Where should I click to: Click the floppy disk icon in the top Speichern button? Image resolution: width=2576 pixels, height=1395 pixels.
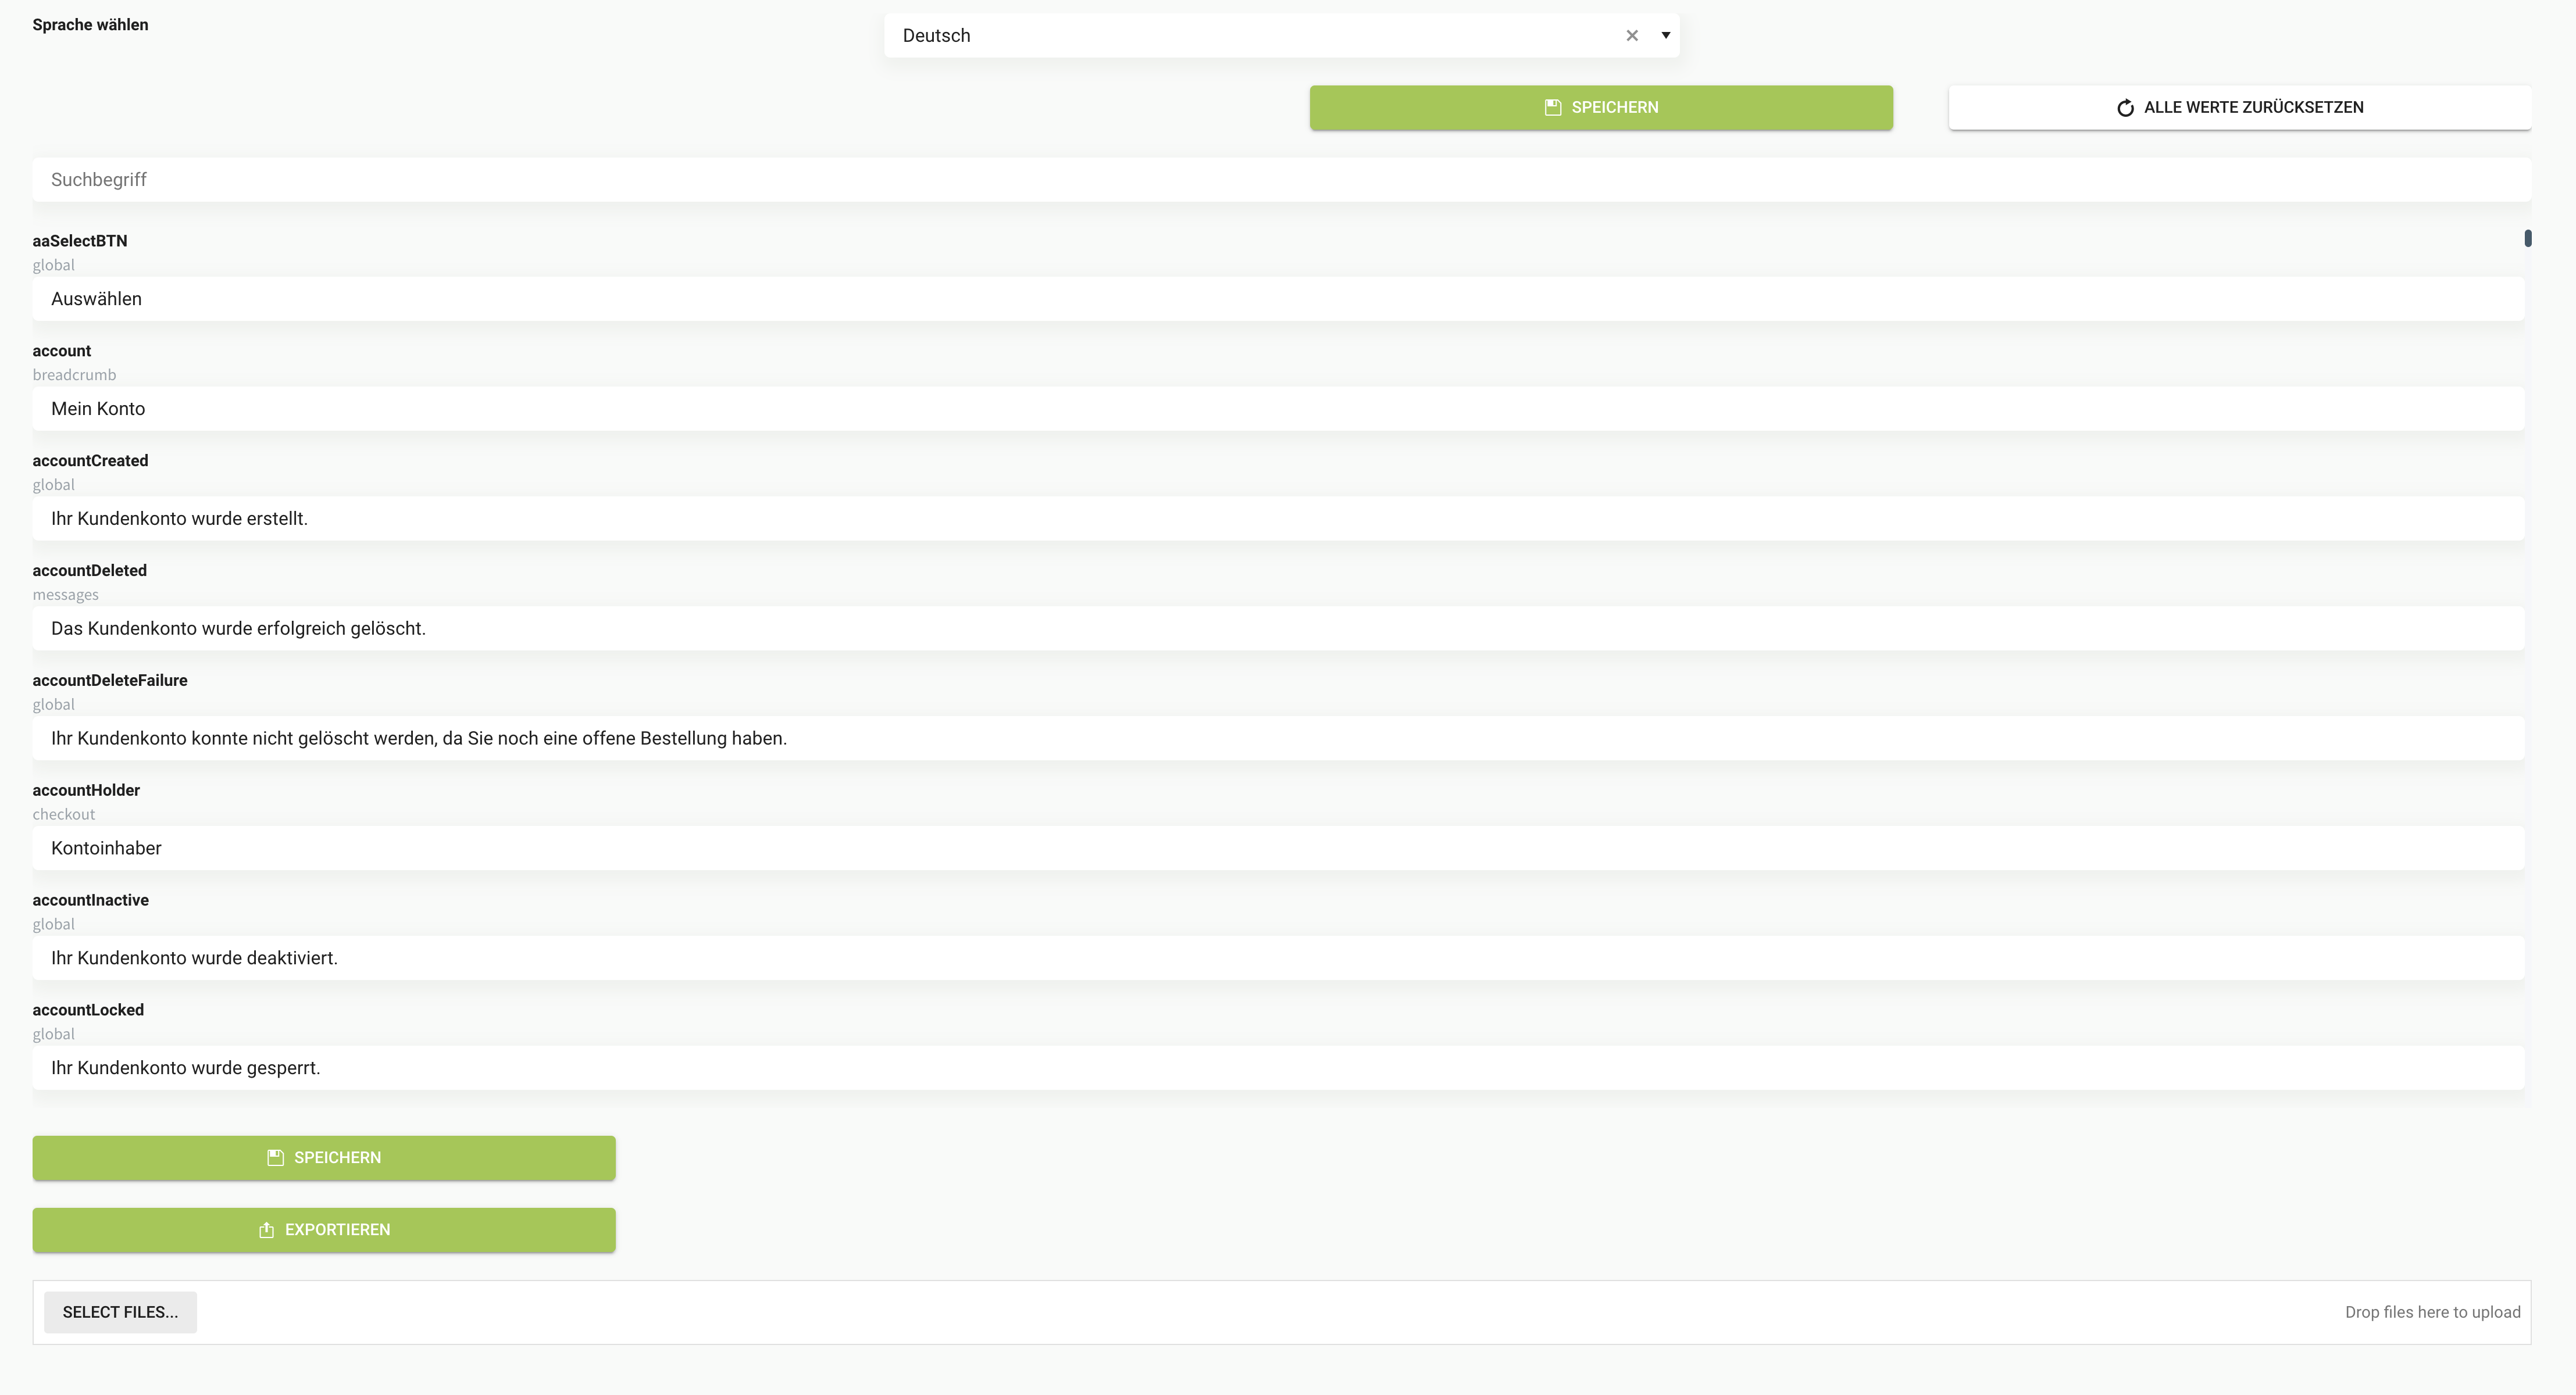tap(1553, 108)
